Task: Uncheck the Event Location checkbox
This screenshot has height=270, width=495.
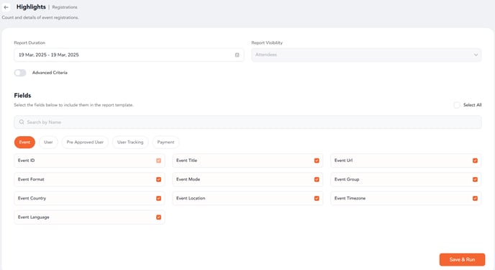Action: [x=317, y=198]
